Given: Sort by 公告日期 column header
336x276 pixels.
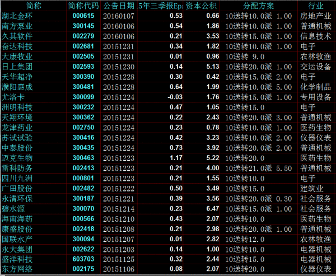Looking at the screenshot, I should point(119,6).
